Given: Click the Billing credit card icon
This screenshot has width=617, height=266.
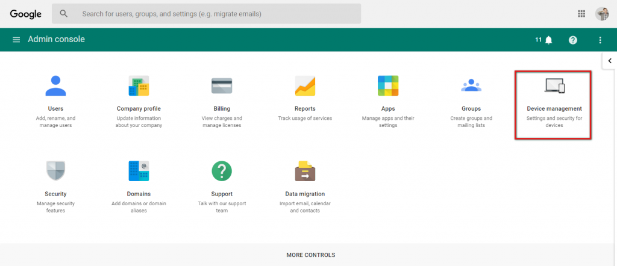Looking at the screenshot, I should click(222, 85).
